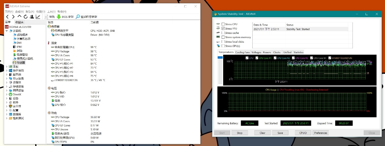
Task: Collapse the 计算机 tree node
Action: [7, 31]
